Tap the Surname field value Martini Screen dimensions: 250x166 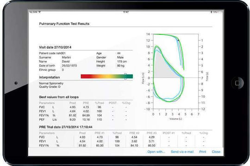pos(66,57)
